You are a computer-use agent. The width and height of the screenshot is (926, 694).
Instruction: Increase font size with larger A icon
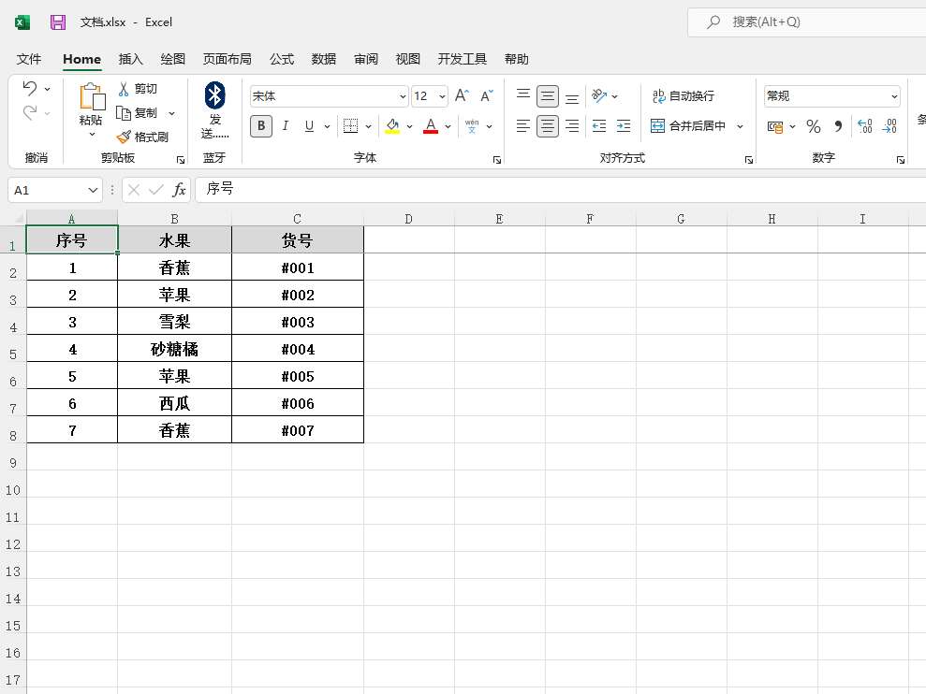click(462, 95)
